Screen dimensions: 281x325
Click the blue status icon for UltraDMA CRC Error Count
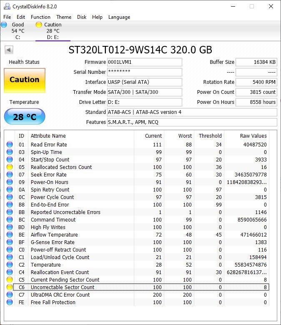(x=10, y=295)
